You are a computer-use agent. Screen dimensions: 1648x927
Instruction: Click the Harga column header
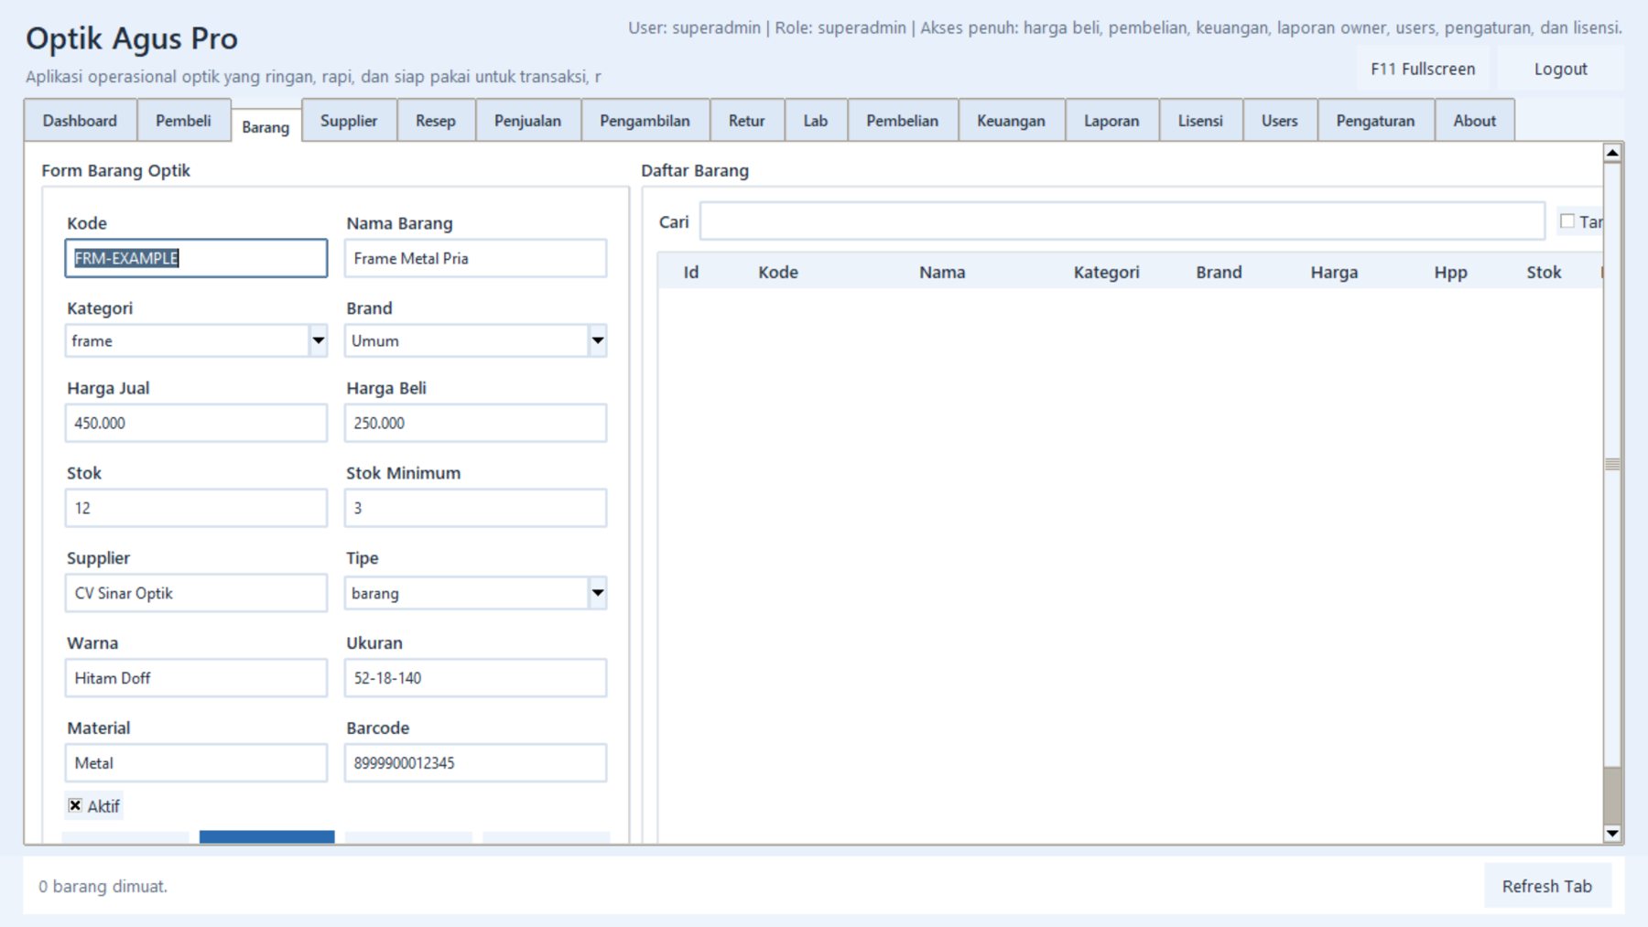click(x=1334, y=273)
